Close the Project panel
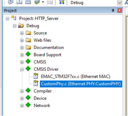The height and width of the screenshot is (116, 128). (120, 10)
